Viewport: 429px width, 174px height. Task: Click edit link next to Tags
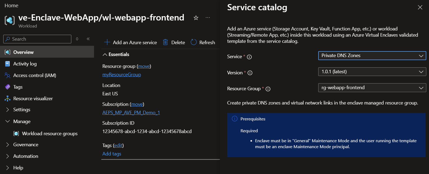point(118,145)
